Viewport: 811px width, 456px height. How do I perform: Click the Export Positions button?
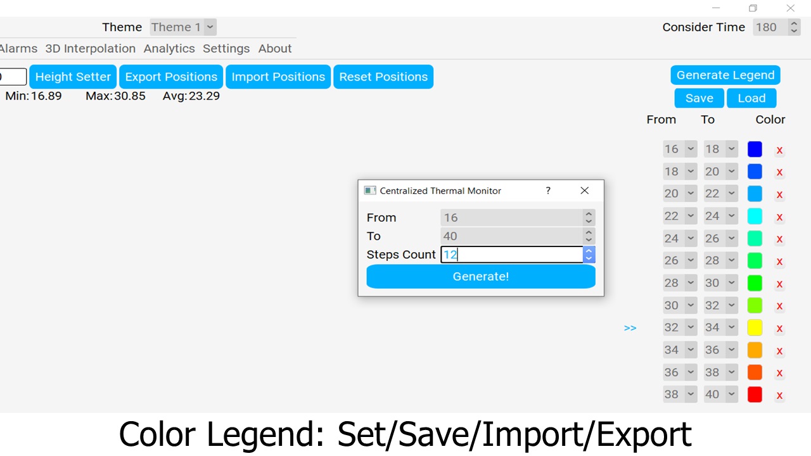click(x=171, y=77)
